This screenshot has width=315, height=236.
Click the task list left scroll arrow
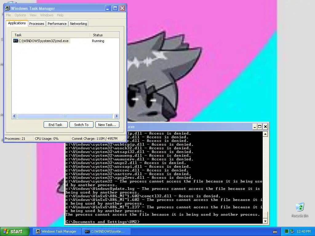click(14, 116)
